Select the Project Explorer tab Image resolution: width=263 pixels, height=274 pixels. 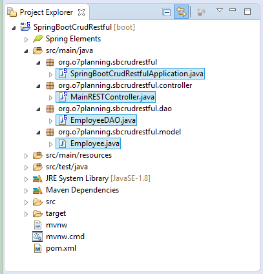(x=46, y=12)
